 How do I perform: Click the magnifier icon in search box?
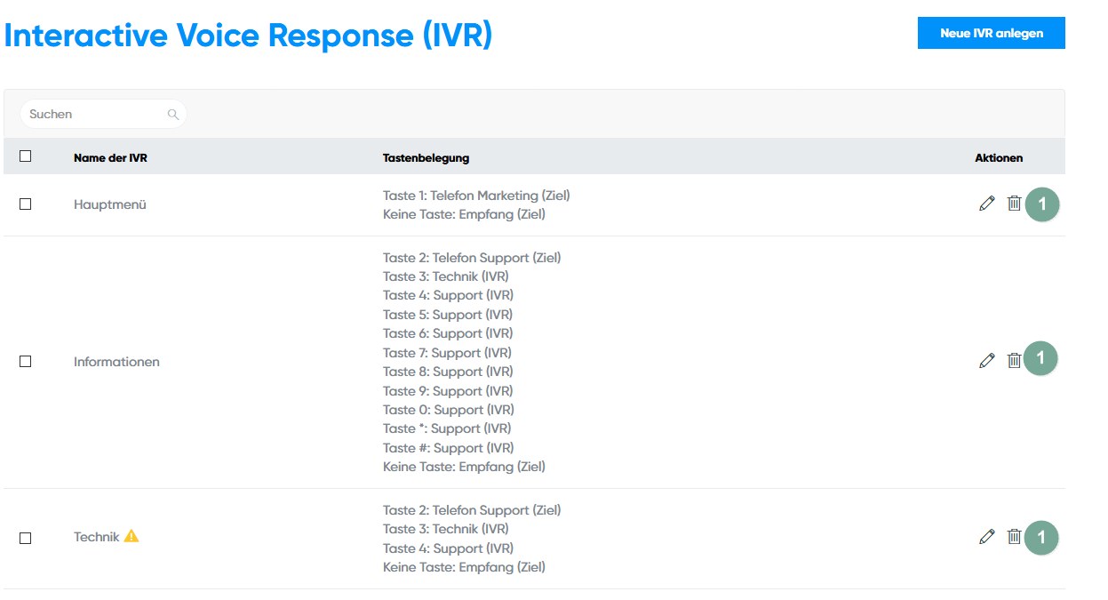point(172,115)
